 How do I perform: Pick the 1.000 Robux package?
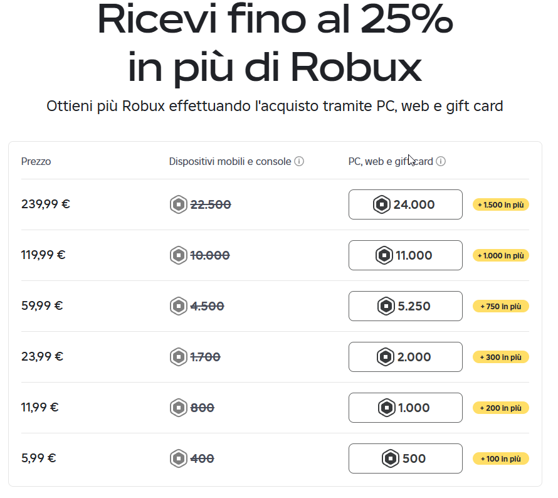[405, 408]
